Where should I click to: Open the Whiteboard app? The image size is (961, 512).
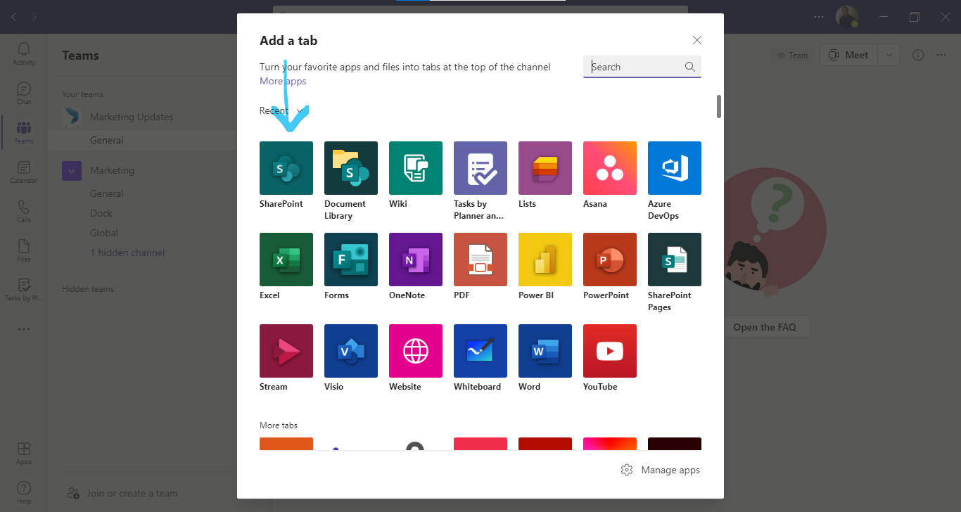point(480,351)
